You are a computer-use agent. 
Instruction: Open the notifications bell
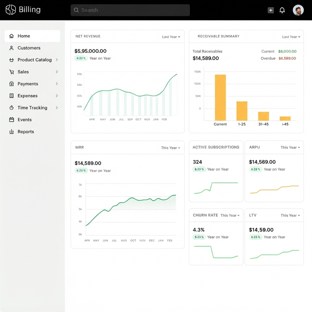(282, 10)
